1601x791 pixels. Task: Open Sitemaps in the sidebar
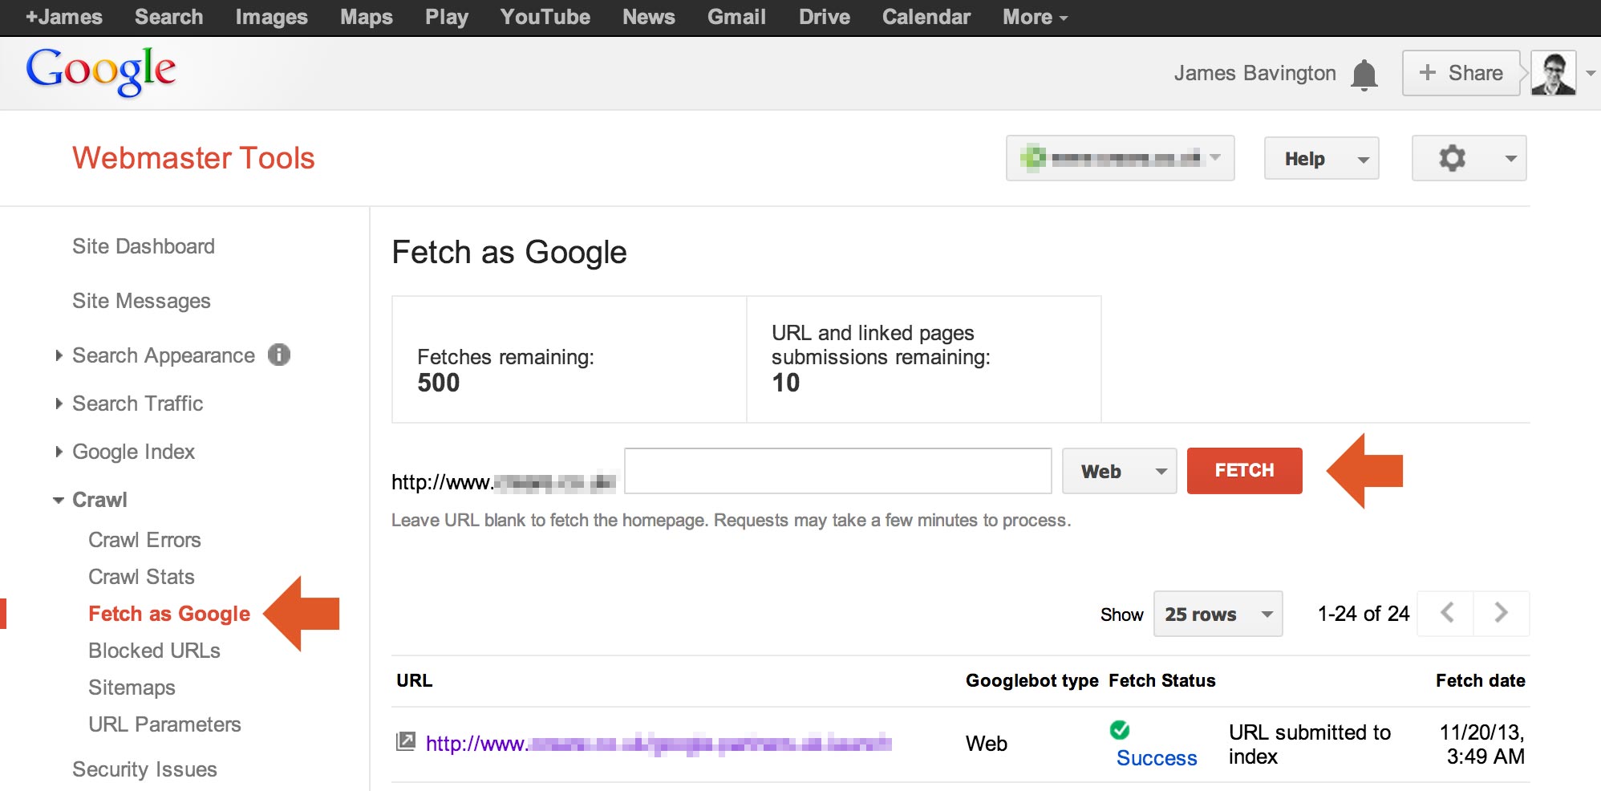pyautogui.click(x=132, y=688)
